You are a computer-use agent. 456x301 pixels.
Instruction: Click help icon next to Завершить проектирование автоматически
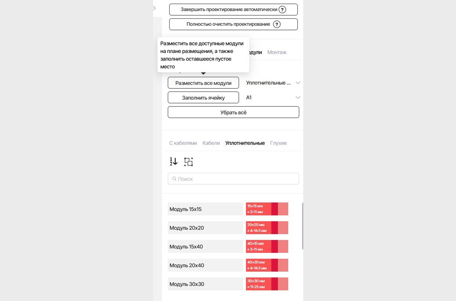point(282,10)
